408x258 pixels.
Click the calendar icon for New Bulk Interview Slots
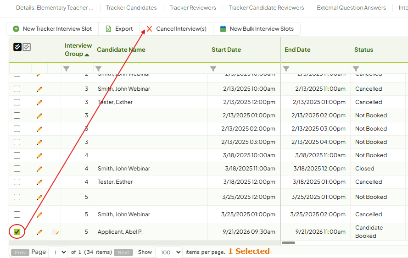(223, 29)
